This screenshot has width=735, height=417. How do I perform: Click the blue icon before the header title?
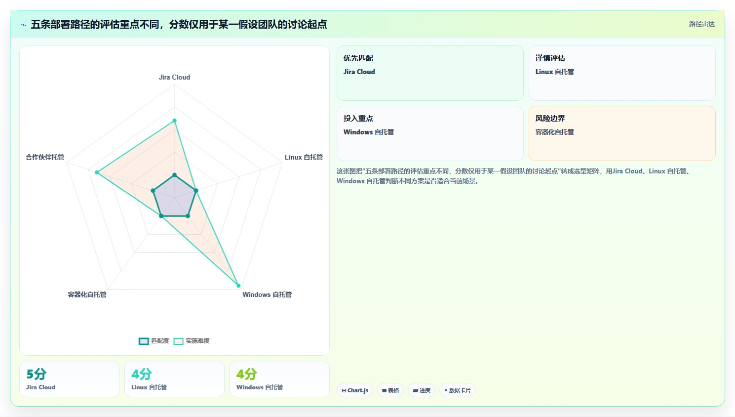click(23, 25)
